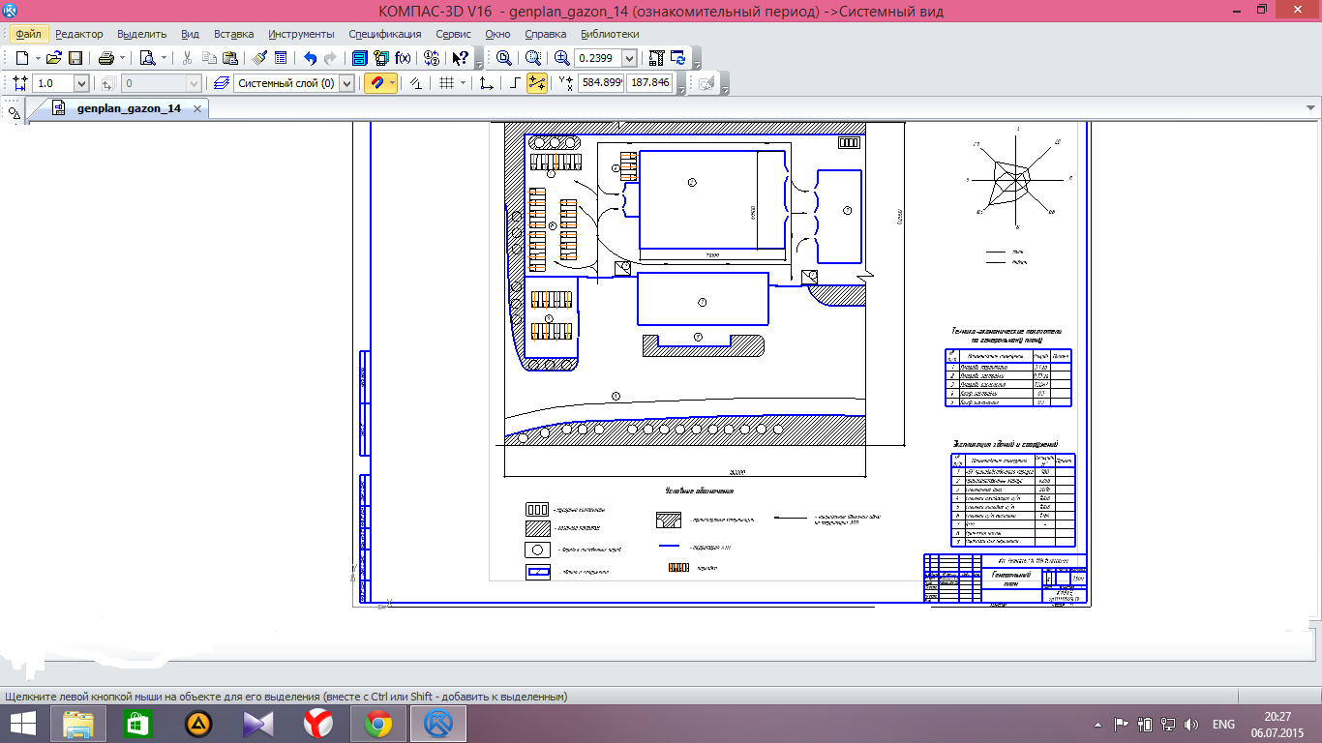This screenshot has width=1322, height=743.
Task: Open the Файл menu
Action: click(28, 34)
